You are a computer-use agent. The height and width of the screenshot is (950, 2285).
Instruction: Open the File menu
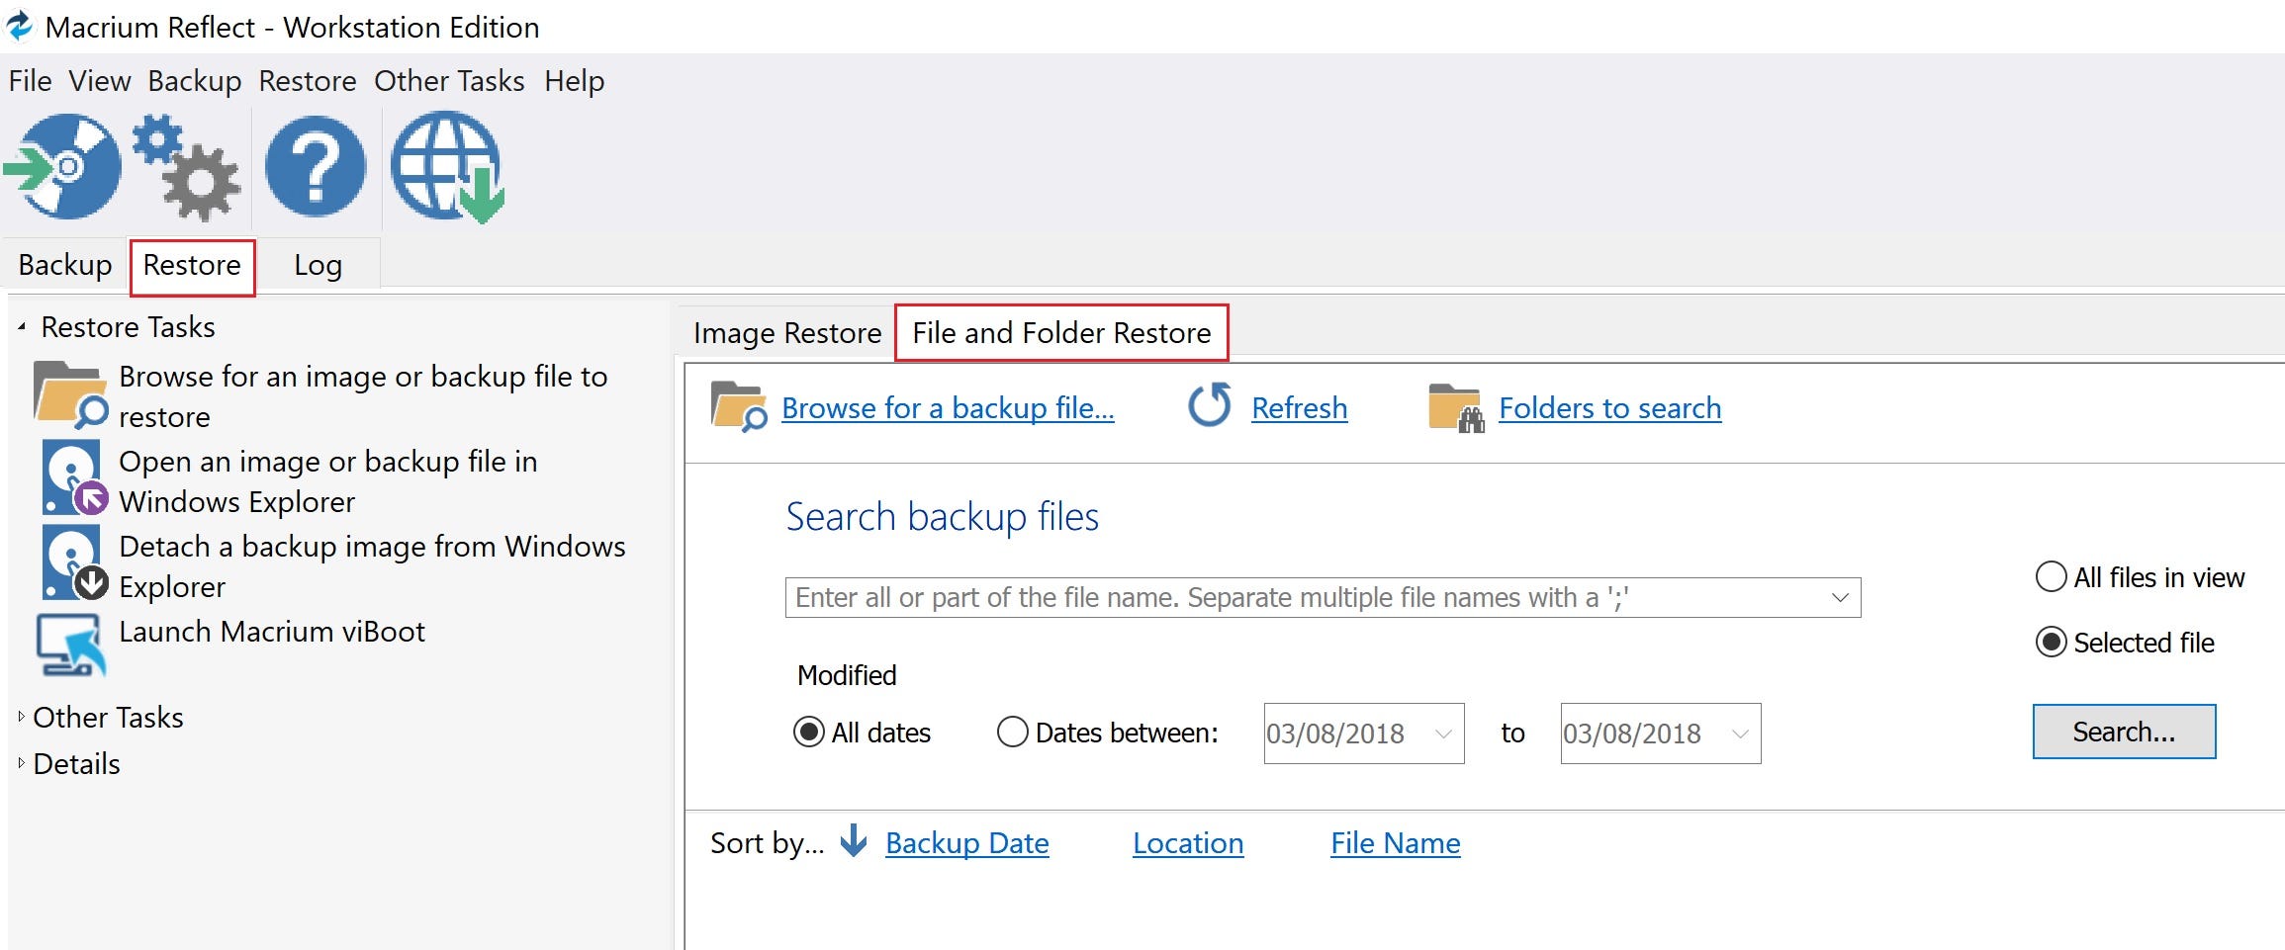tap(30, 80)
